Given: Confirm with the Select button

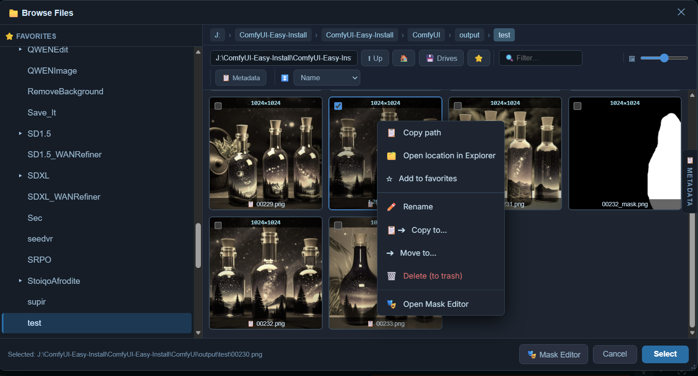Looking at the screenshot, I should click(665, 354).
